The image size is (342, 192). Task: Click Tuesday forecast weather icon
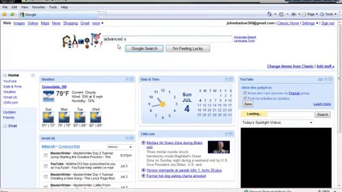[80, 117]
